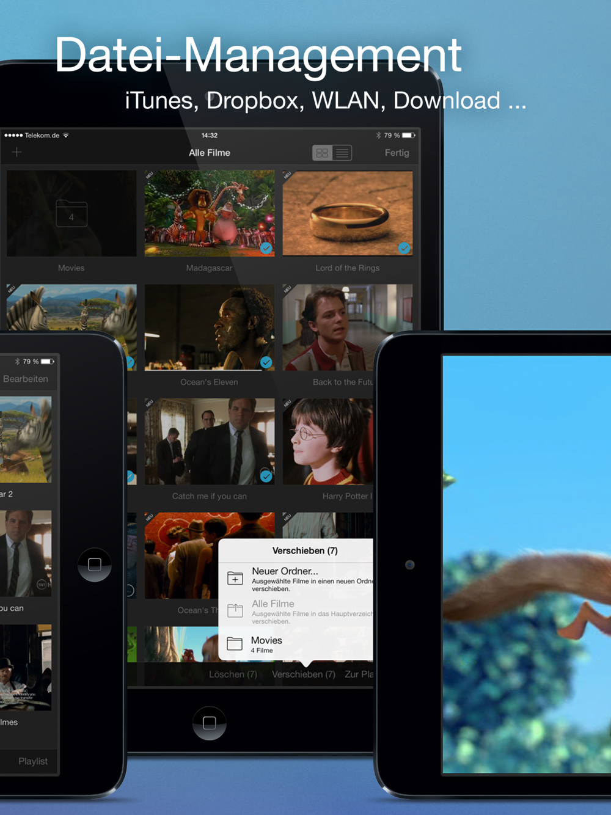Select the Lord of the Rings thumbnail
Screen dimensions: 611x815
[x=348, y=213]
